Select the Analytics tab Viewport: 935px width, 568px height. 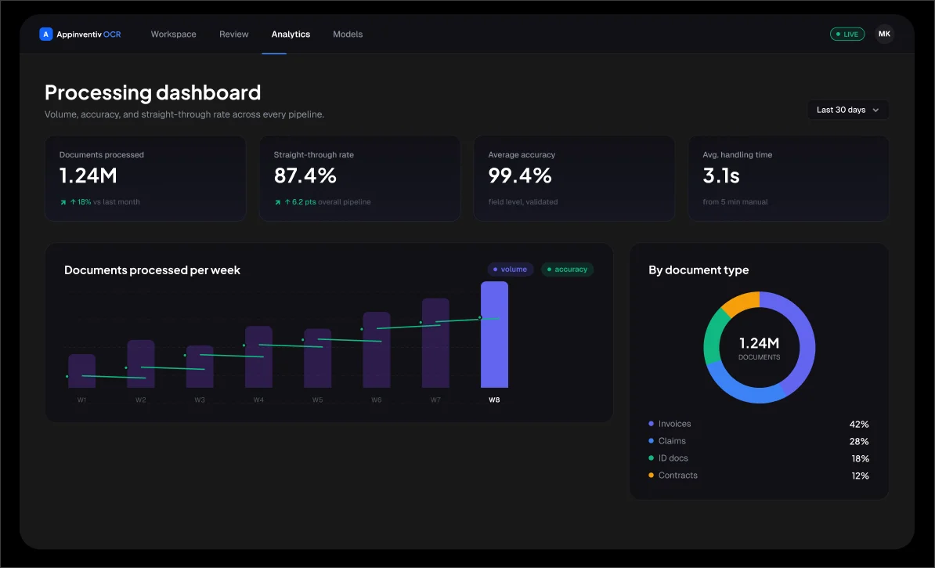tap(291, 34)
